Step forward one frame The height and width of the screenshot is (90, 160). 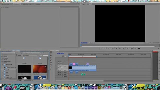pyautogui.click(x=124, y=48)
